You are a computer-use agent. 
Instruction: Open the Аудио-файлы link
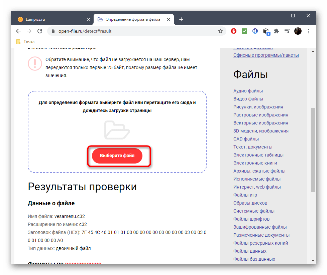tap(248, 91)
